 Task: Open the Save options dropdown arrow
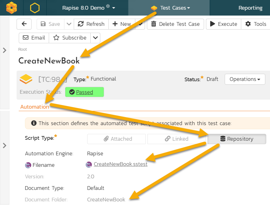click(x=69, y=24)
